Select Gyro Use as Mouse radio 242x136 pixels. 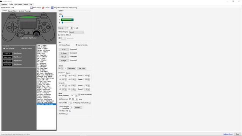(x=60, y=45)
